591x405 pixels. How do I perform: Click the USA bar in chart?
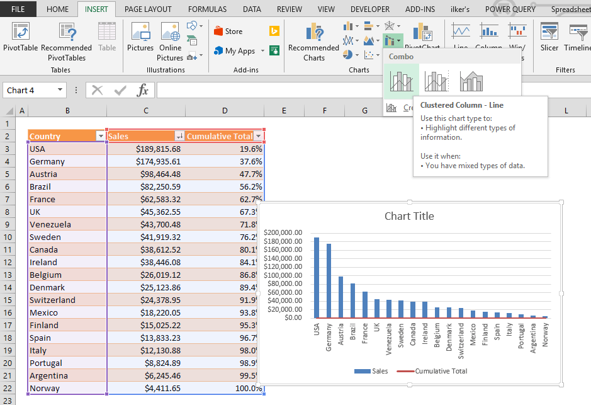click(317, 278)
